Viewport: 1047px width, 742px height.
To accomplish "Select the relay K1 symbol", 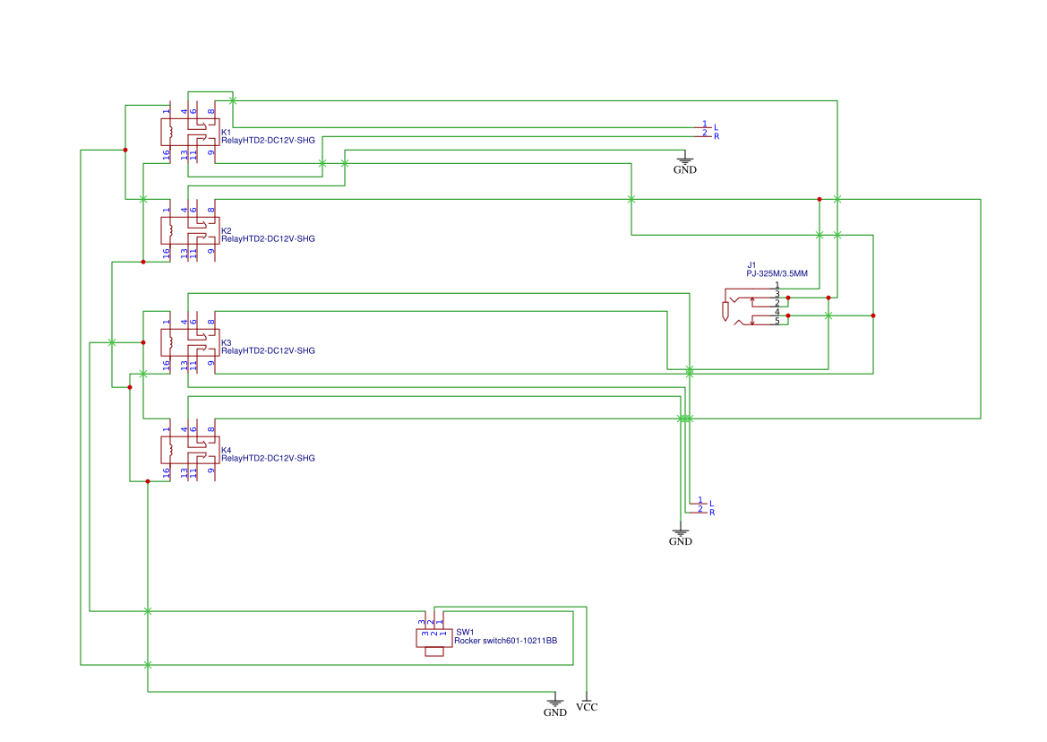I will [x=188, y=133].
